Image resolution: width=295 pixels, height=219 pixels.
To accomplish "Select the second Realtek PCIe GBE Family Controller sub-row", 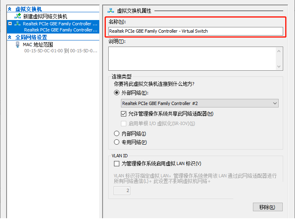I will tap(60, 30).
